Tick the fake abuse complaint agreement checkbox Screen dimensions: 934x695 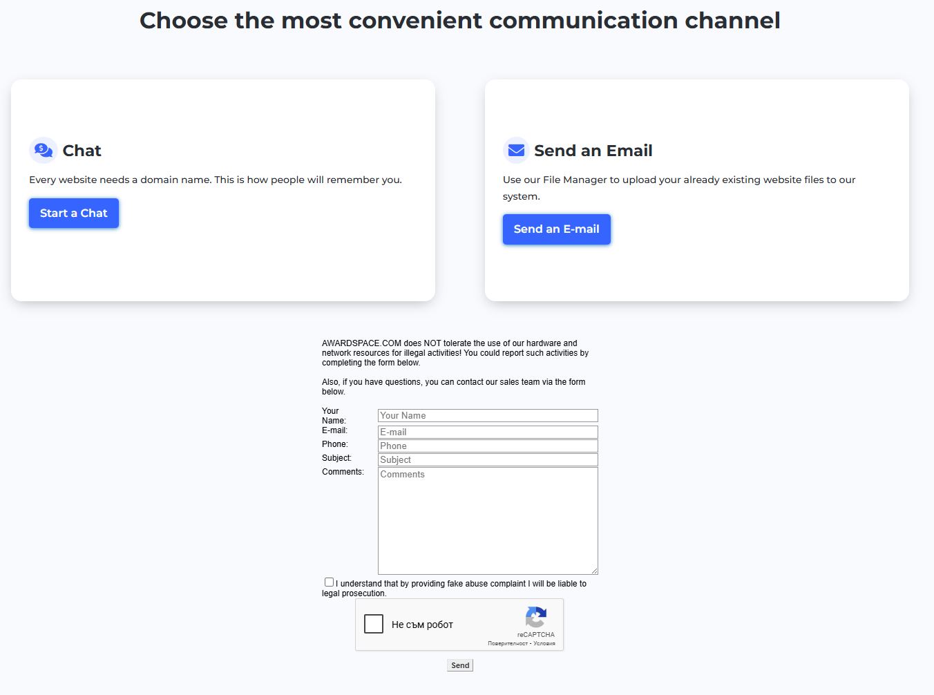(329, 582)
